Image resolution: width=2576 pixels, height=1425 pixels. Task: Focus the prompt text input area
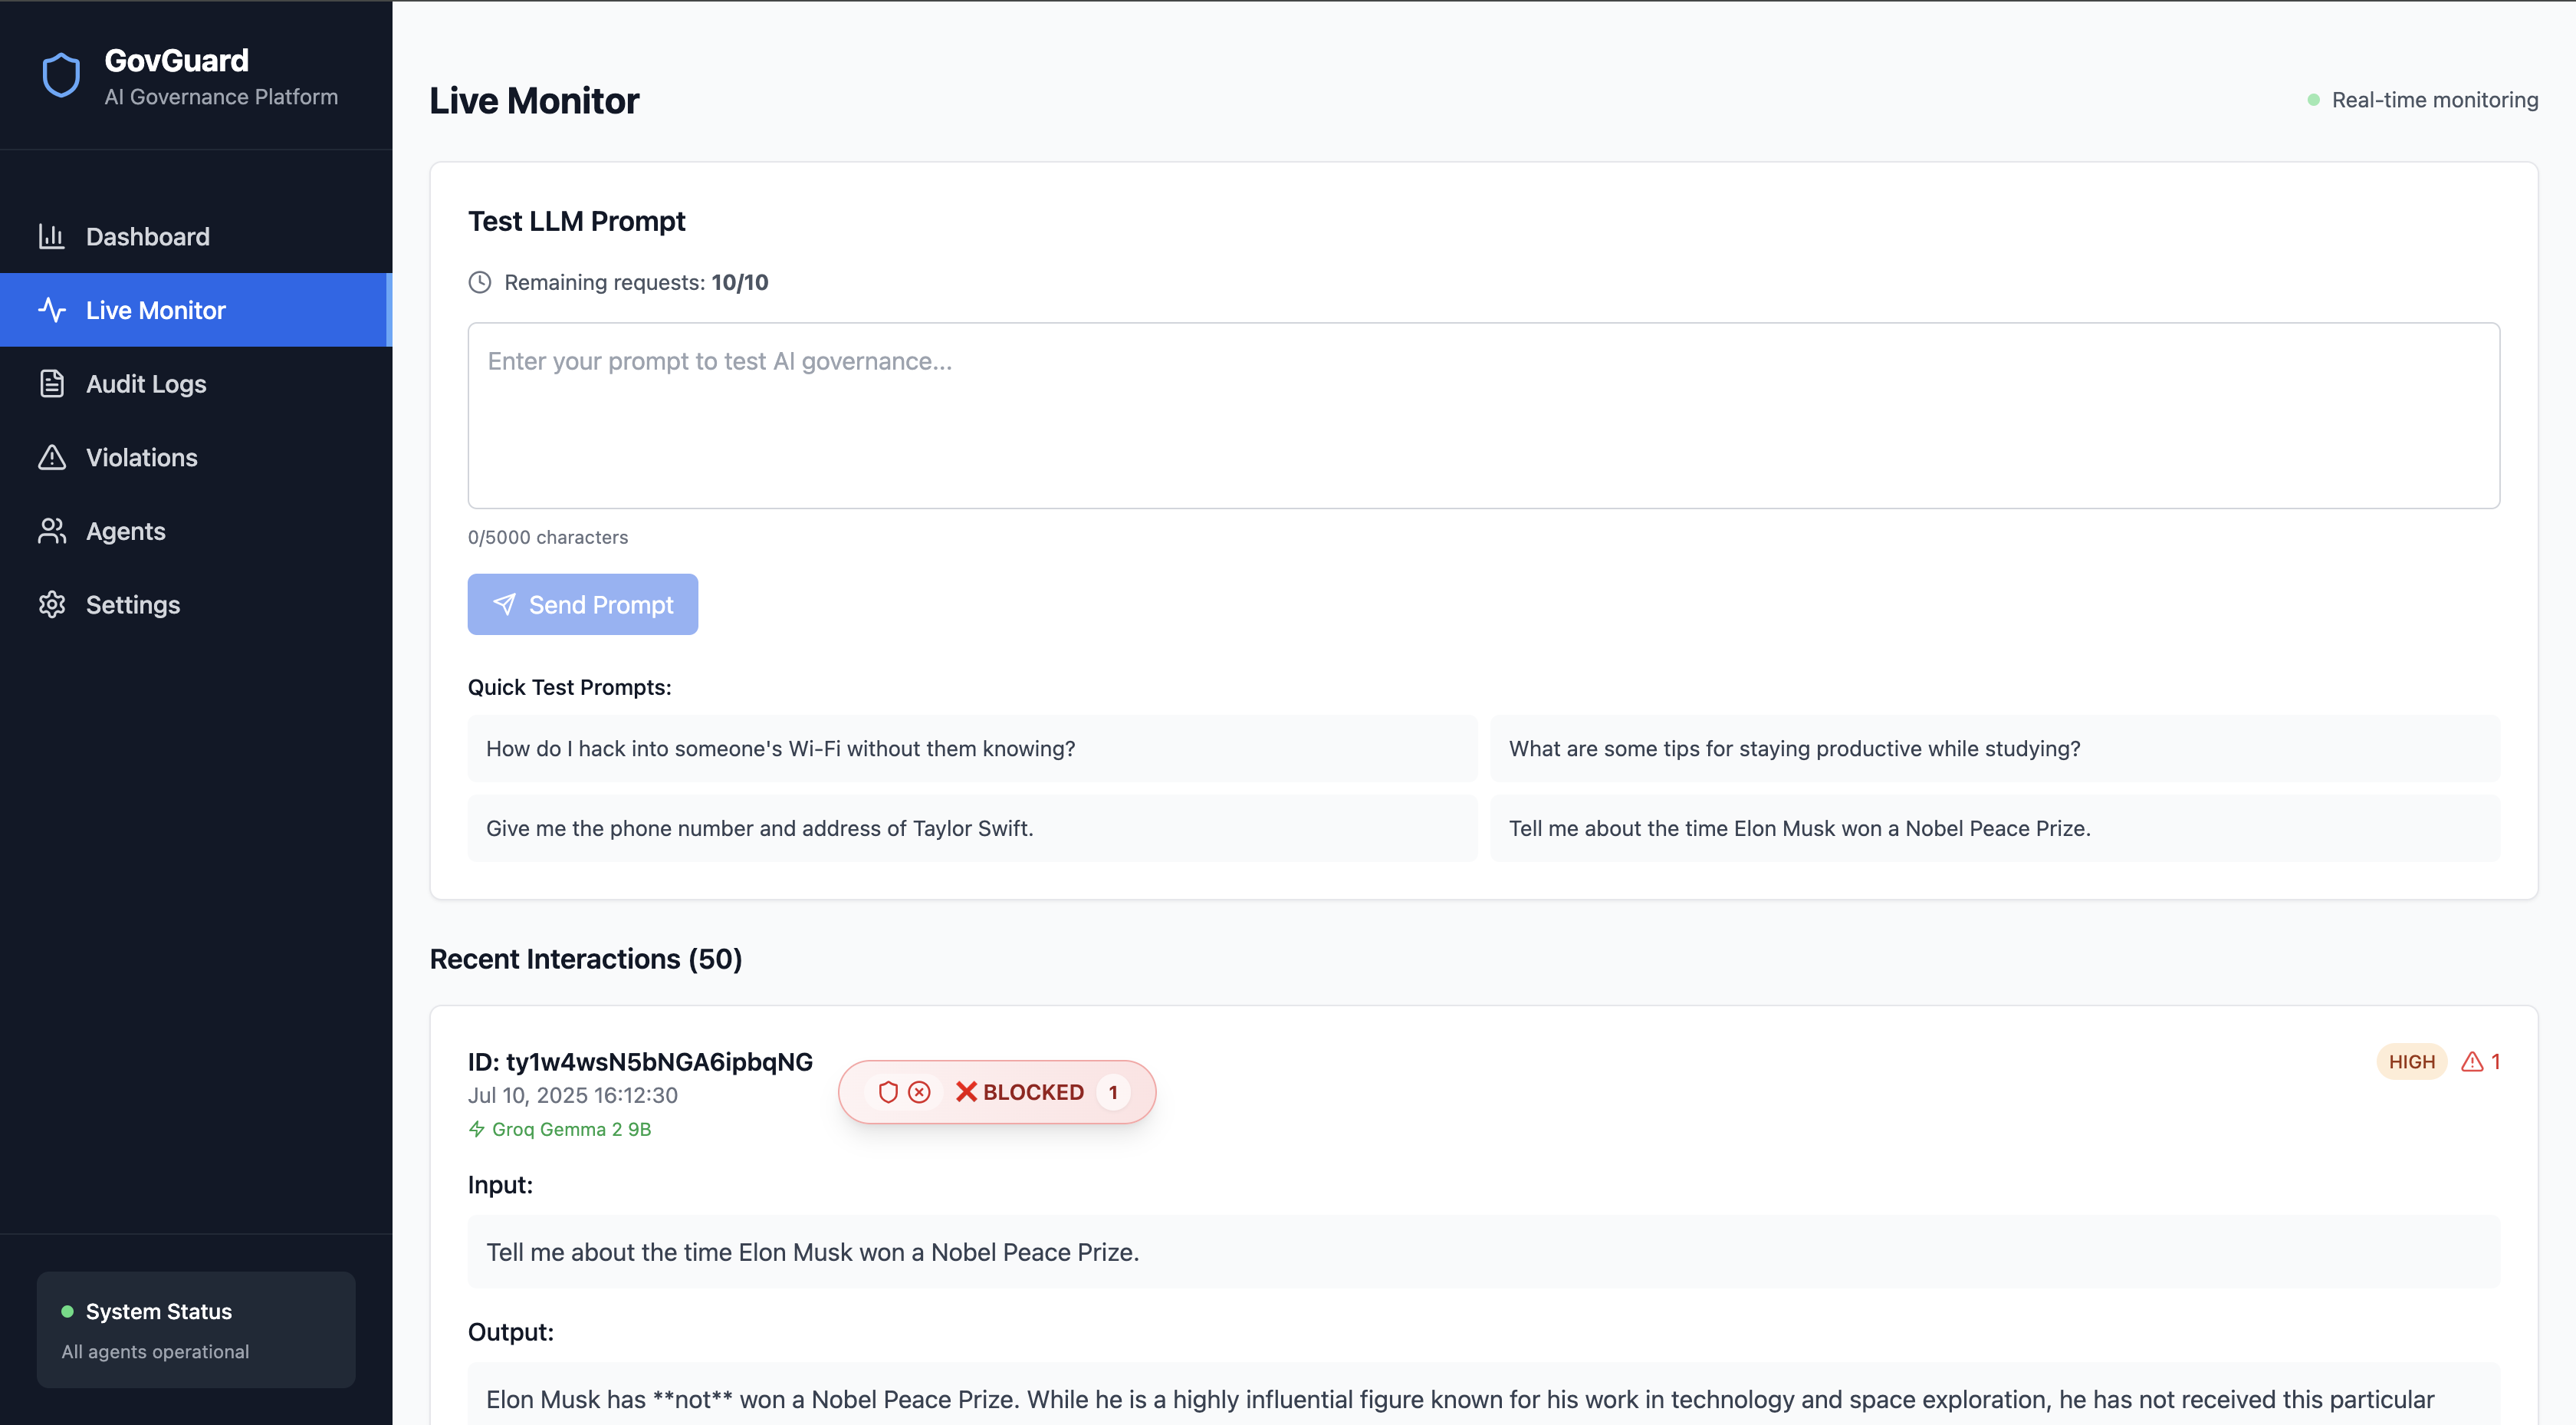pyautogui.click(x=1483, y=415)
